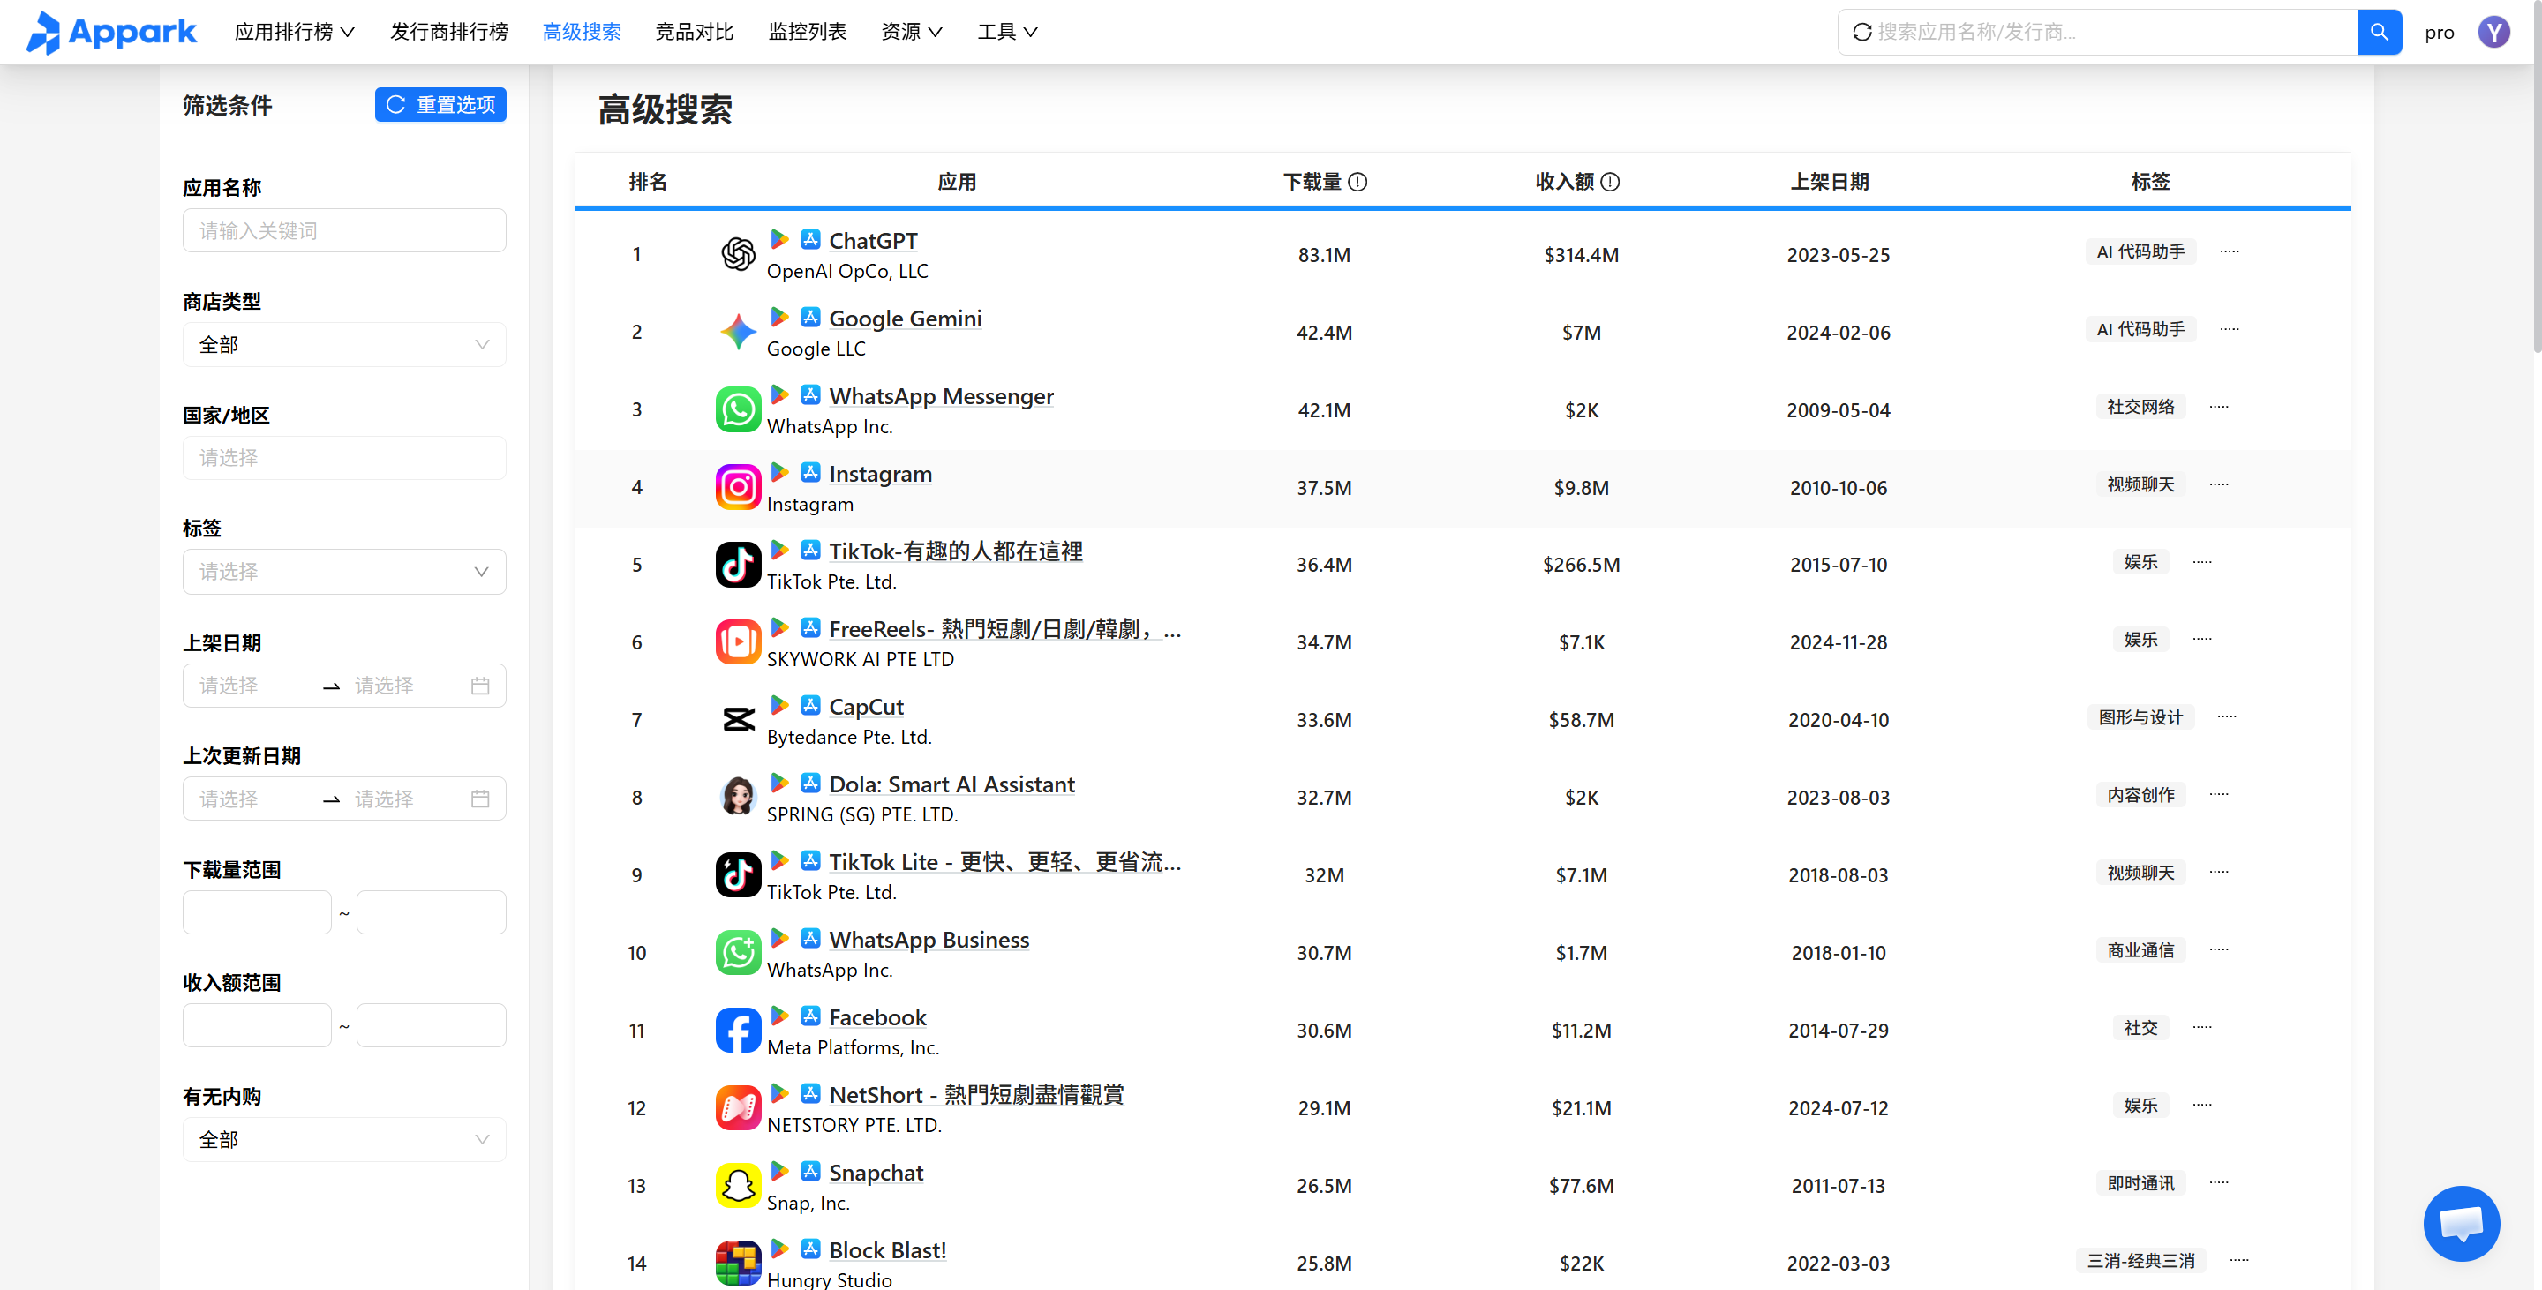
Task: Click more tags dots on CapCut row
Action: [2227, 717]
